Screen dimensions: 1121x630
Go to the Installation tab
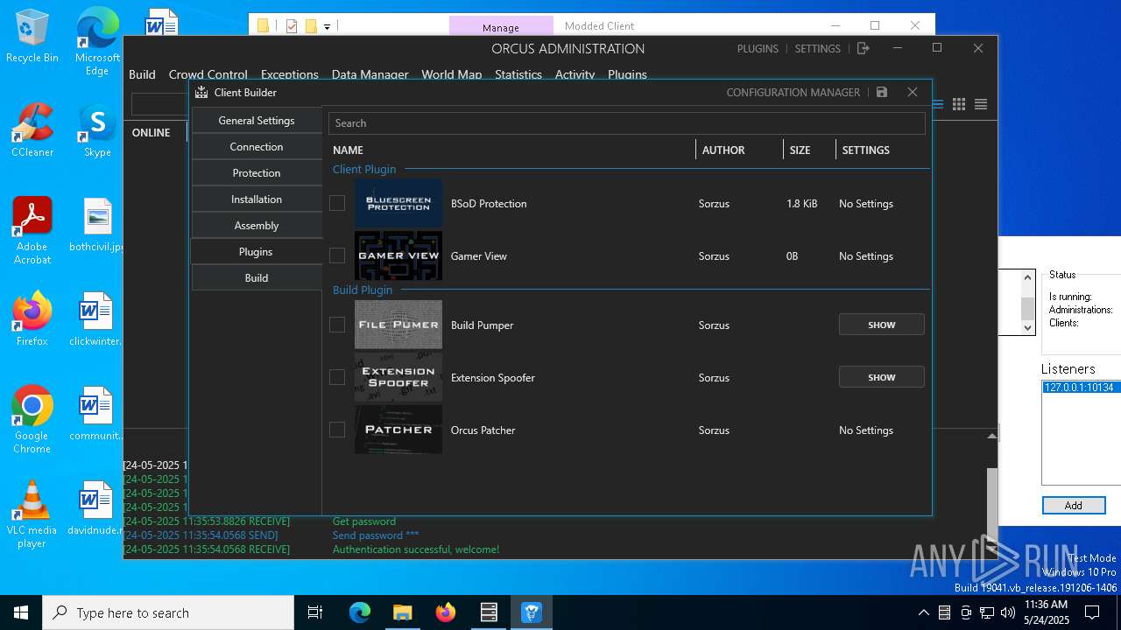[x=257, y=199]
